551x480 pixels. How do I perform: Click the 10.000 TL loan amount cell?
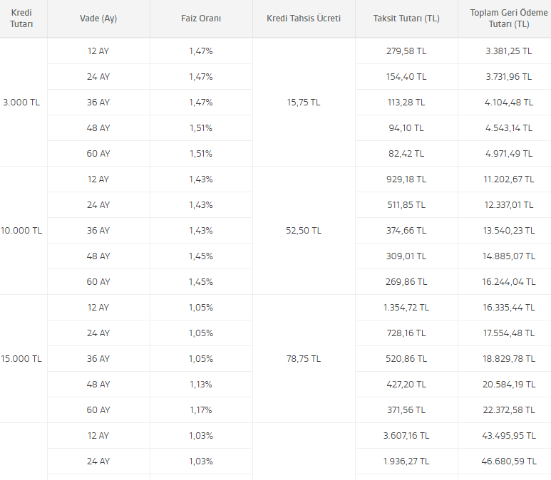(22, 231)
